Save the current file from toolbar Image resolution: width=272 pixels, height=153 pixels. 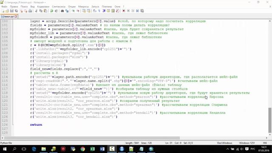(x=12, y=11)
